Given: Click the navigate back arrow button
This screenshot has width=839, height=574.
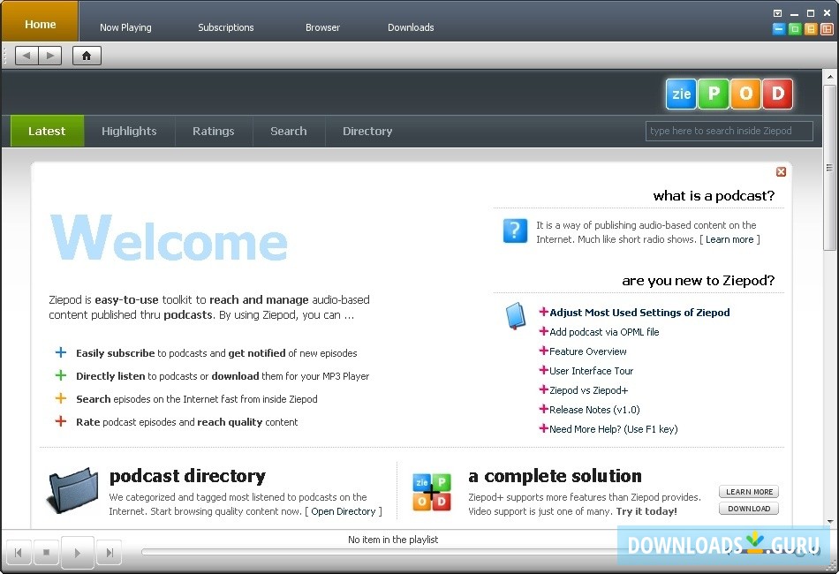Looking at the screenshot, I should click(x=26, y=55).
